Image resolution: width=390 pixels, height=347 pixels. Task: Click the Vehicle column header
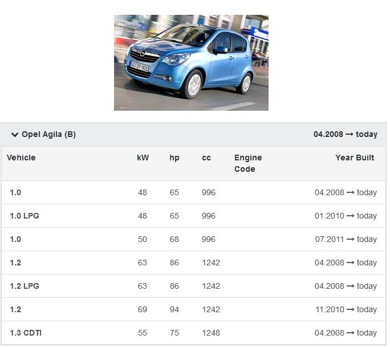pyautogui.click(x=21, y=158)
